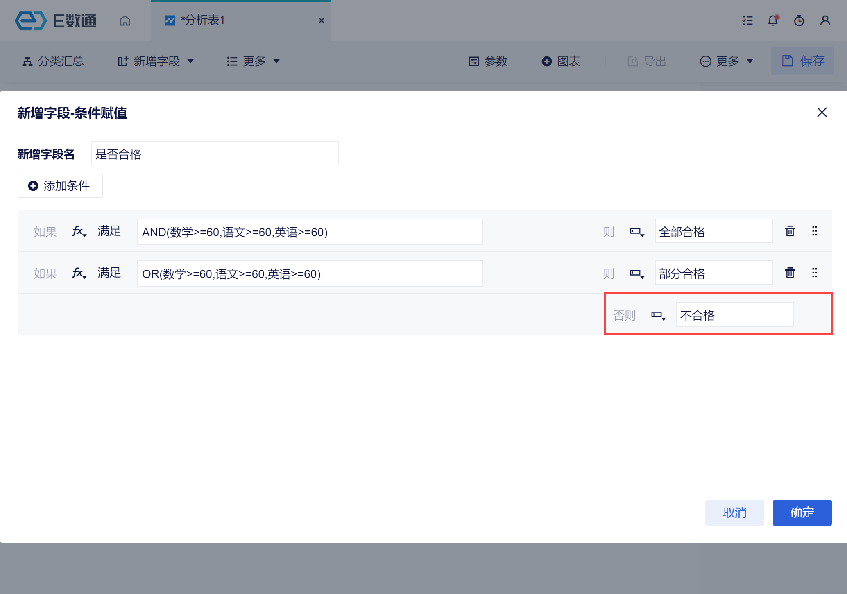
Task: Delete the 全部合格 condition row
Action: point(790,231)
